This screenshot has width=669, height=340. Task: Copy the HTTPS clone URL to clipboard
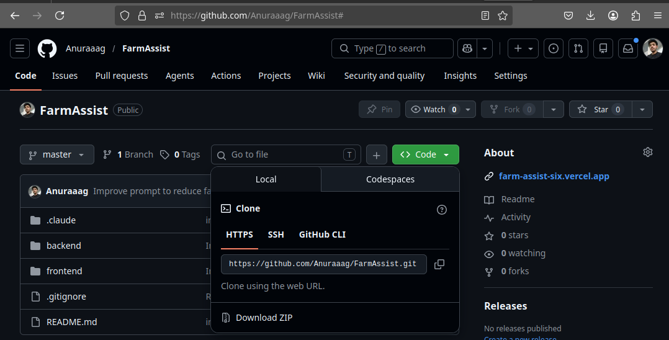(x=439, y=264)
